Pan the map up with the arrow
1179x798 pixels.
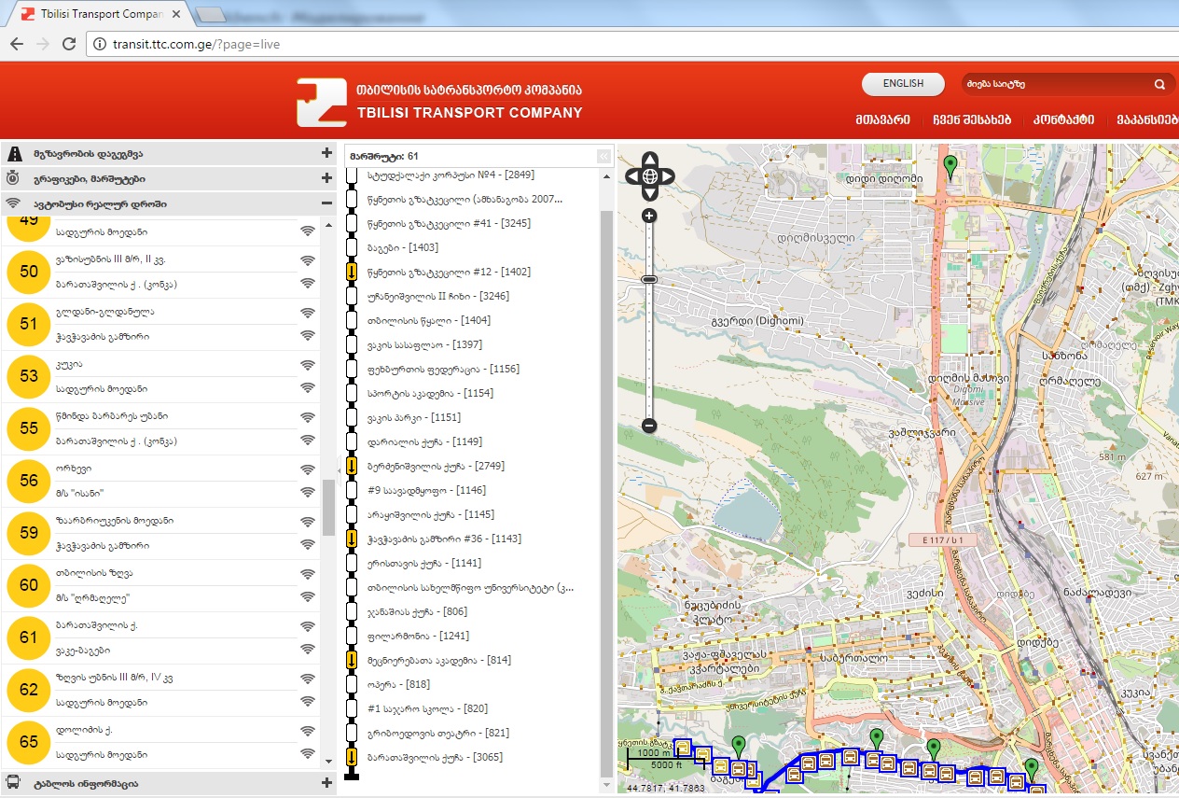coord(650,159)
